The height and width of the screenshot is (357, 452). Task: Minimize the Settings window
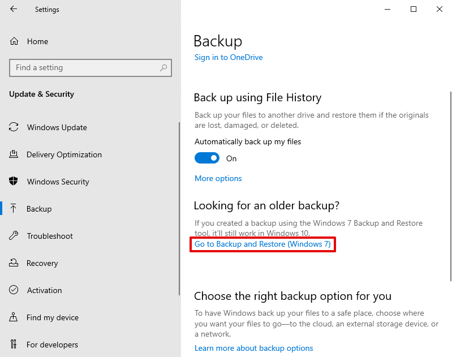click(388, 9)
